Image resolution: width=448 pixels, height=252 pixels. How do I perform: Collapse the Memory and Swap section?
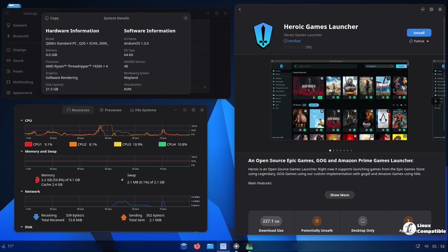pos(21,151)
